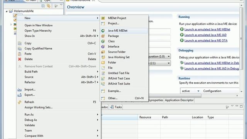Click the Source Folder icon
247x139 pixels.
coord(103,52)
